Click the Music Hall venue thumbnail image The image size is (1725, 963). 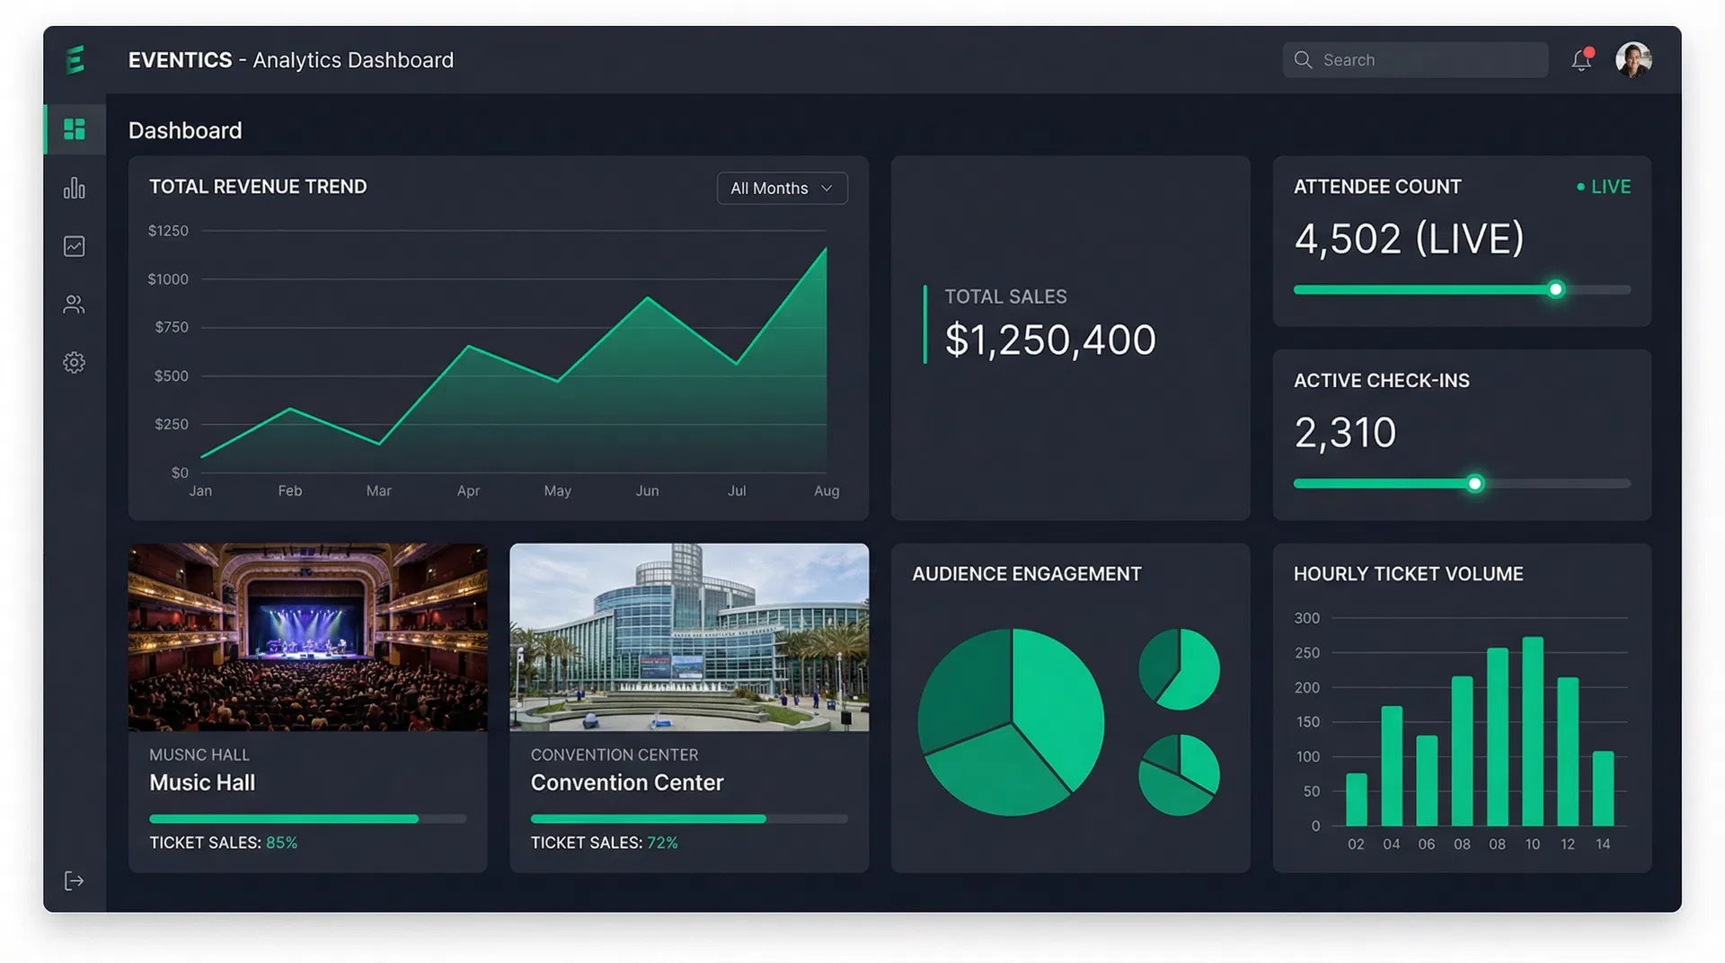(307, 638)
